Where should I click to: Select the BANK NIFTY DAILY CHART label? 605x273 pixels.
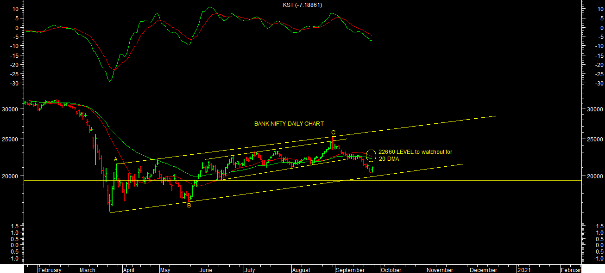tap(289, 124)
